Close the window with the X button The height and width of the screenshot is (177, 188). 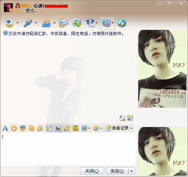tap(181, 3)
